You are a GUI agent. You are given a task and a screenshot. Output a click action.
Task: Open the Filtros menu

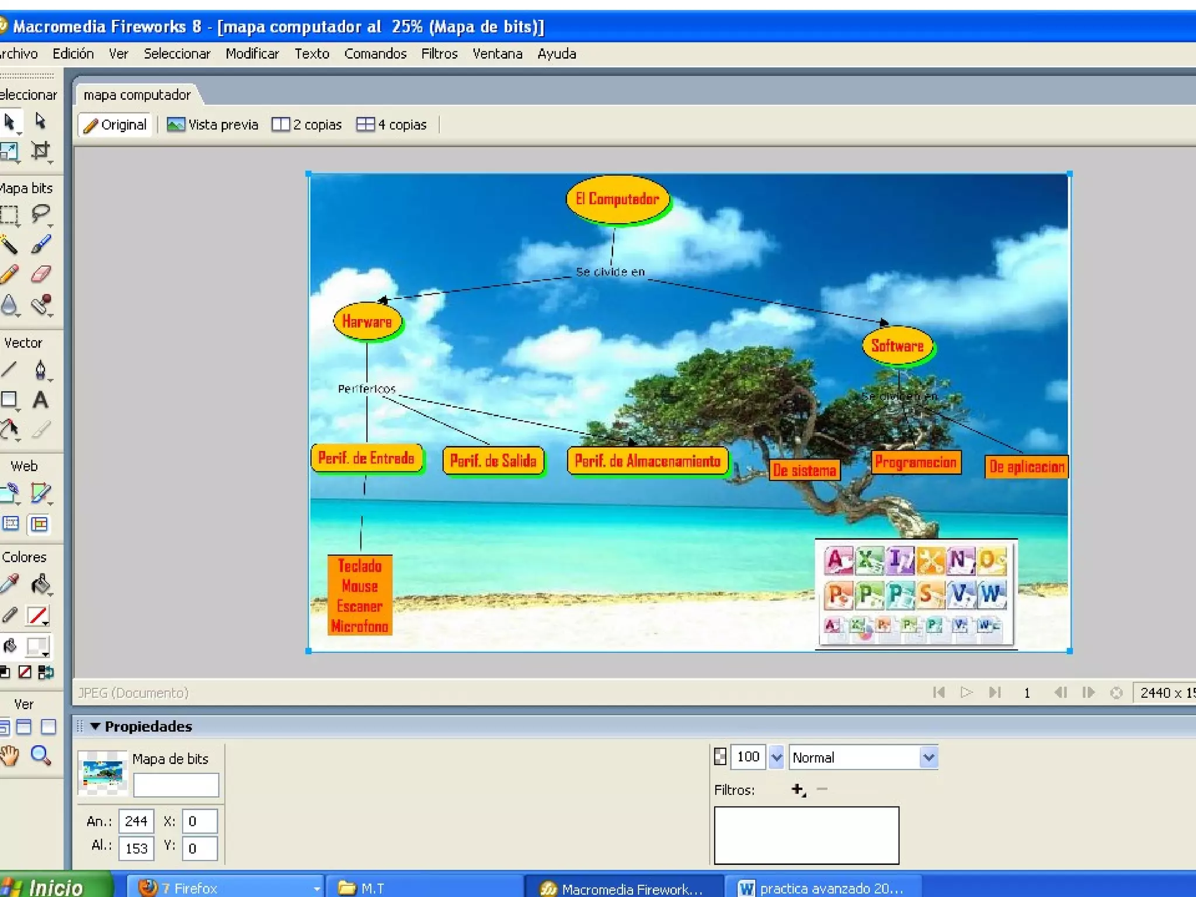pyautogui.click(x=439, y=54)
